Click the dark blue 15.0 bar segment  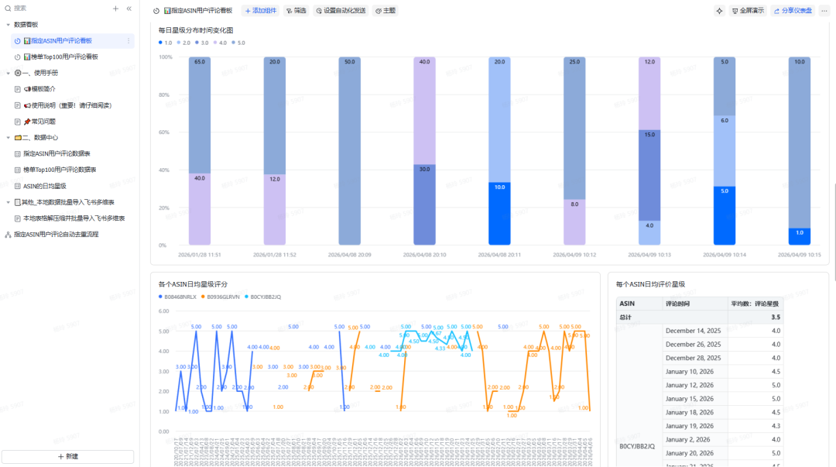click(649, 175)
